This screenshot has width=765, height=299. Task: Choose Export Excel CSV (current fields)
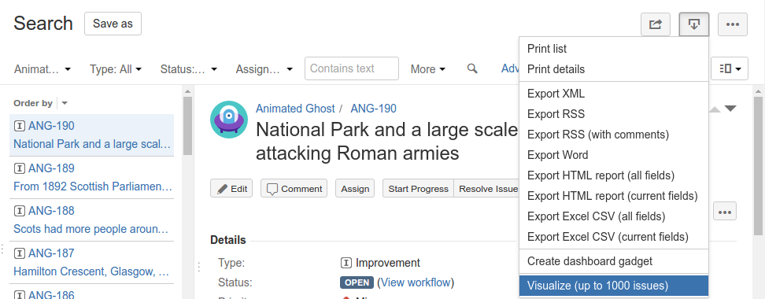pyautogui.click(x=614, y=237)
